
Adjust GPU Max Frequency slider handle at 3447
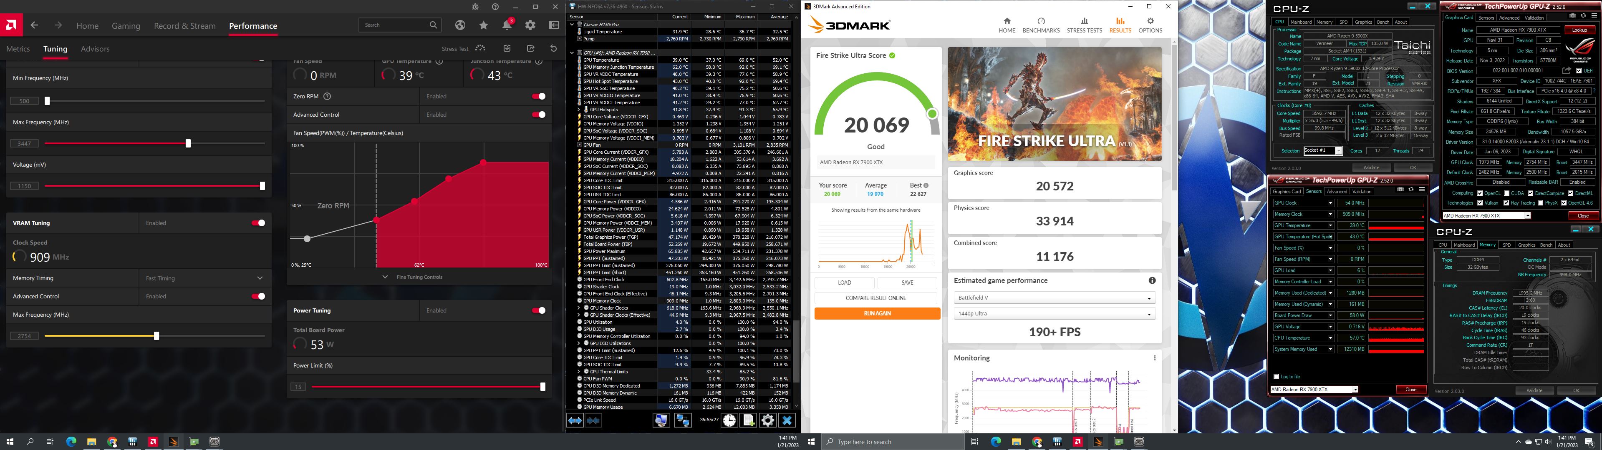(x=188, y=143)
